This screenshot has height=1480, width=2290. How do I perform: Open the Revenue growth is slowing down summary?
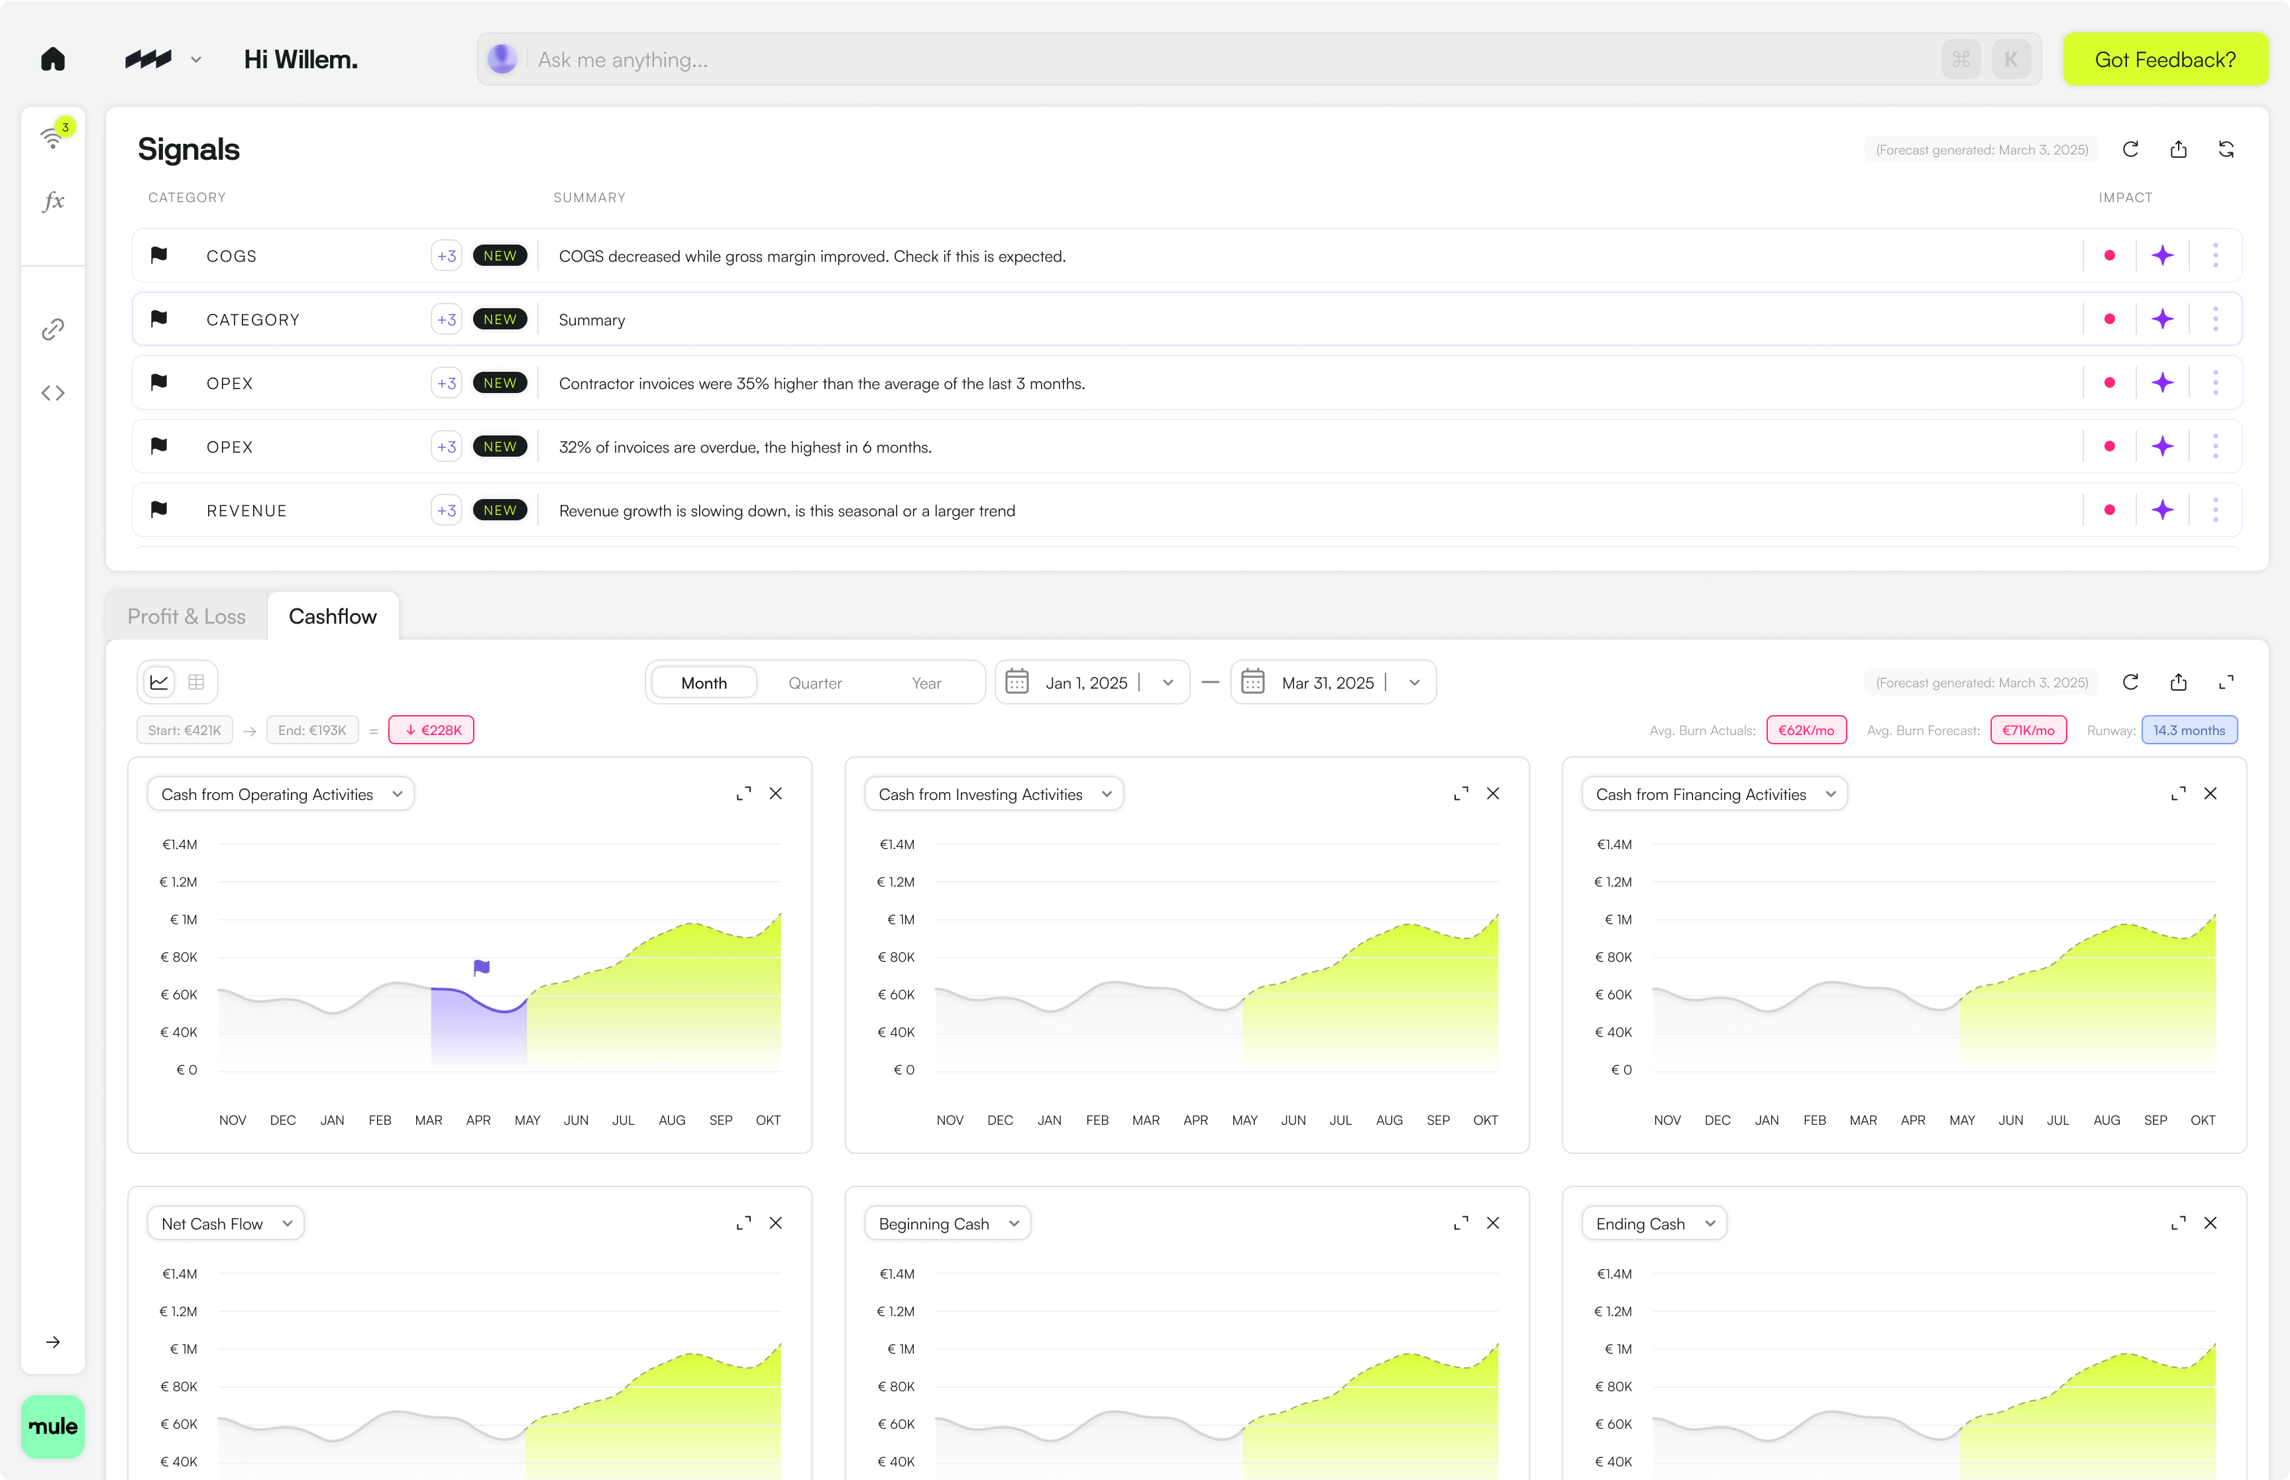click(787, 510)
